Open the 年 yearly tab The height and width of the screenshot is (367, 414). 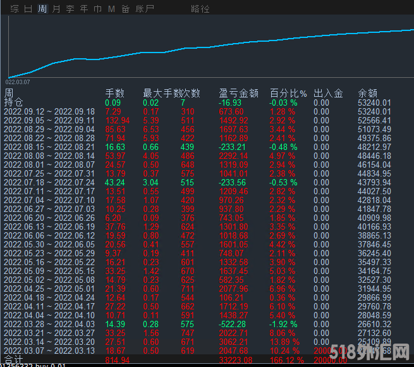tap(84, 9)
